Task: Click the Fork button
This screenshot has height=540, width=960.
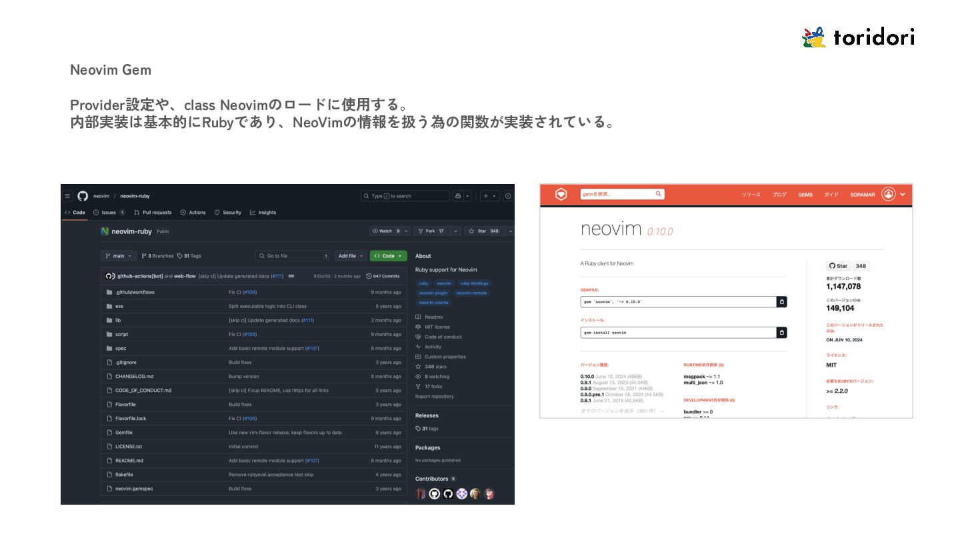Action: [x=432, y=231]
